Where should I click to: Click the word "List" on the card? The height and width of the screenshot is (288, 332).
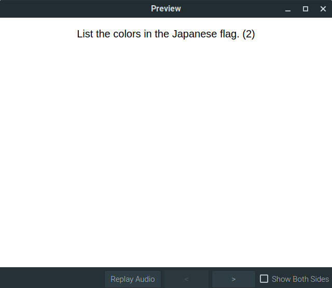tap(85, 34)
